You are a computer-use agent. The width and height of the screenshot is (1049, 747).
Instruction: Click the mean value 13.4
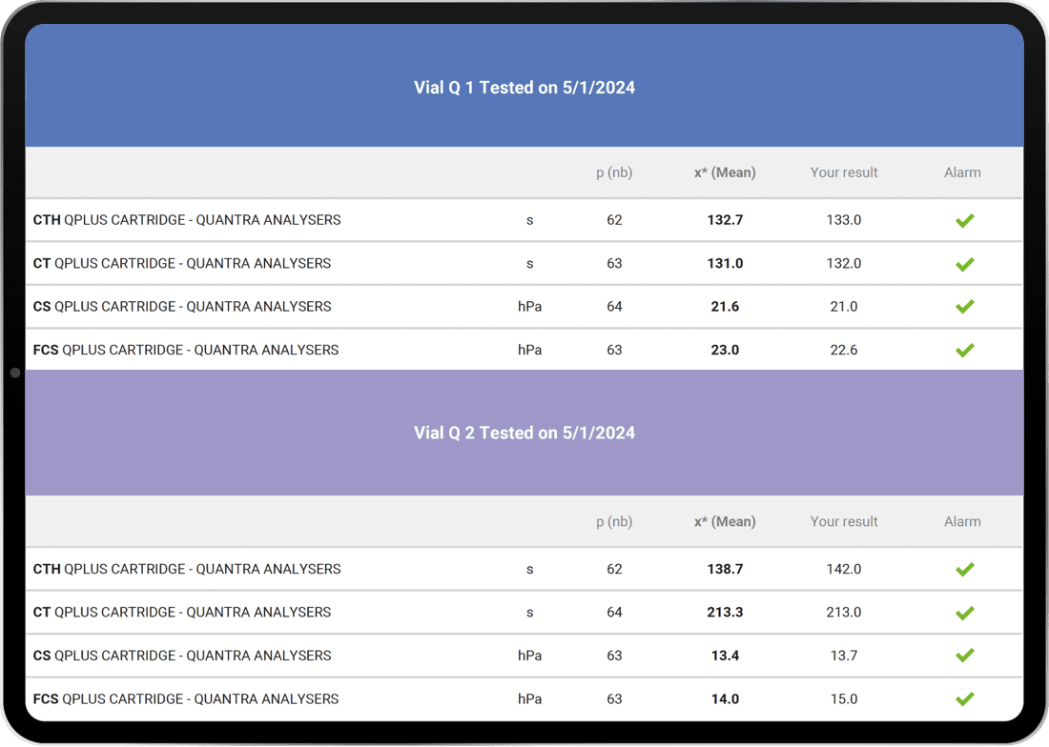tap(725, 656)
